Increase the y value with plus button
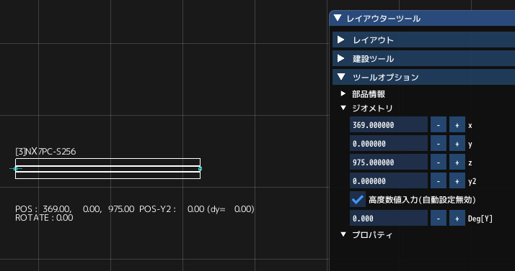 [x=457, y=143]
